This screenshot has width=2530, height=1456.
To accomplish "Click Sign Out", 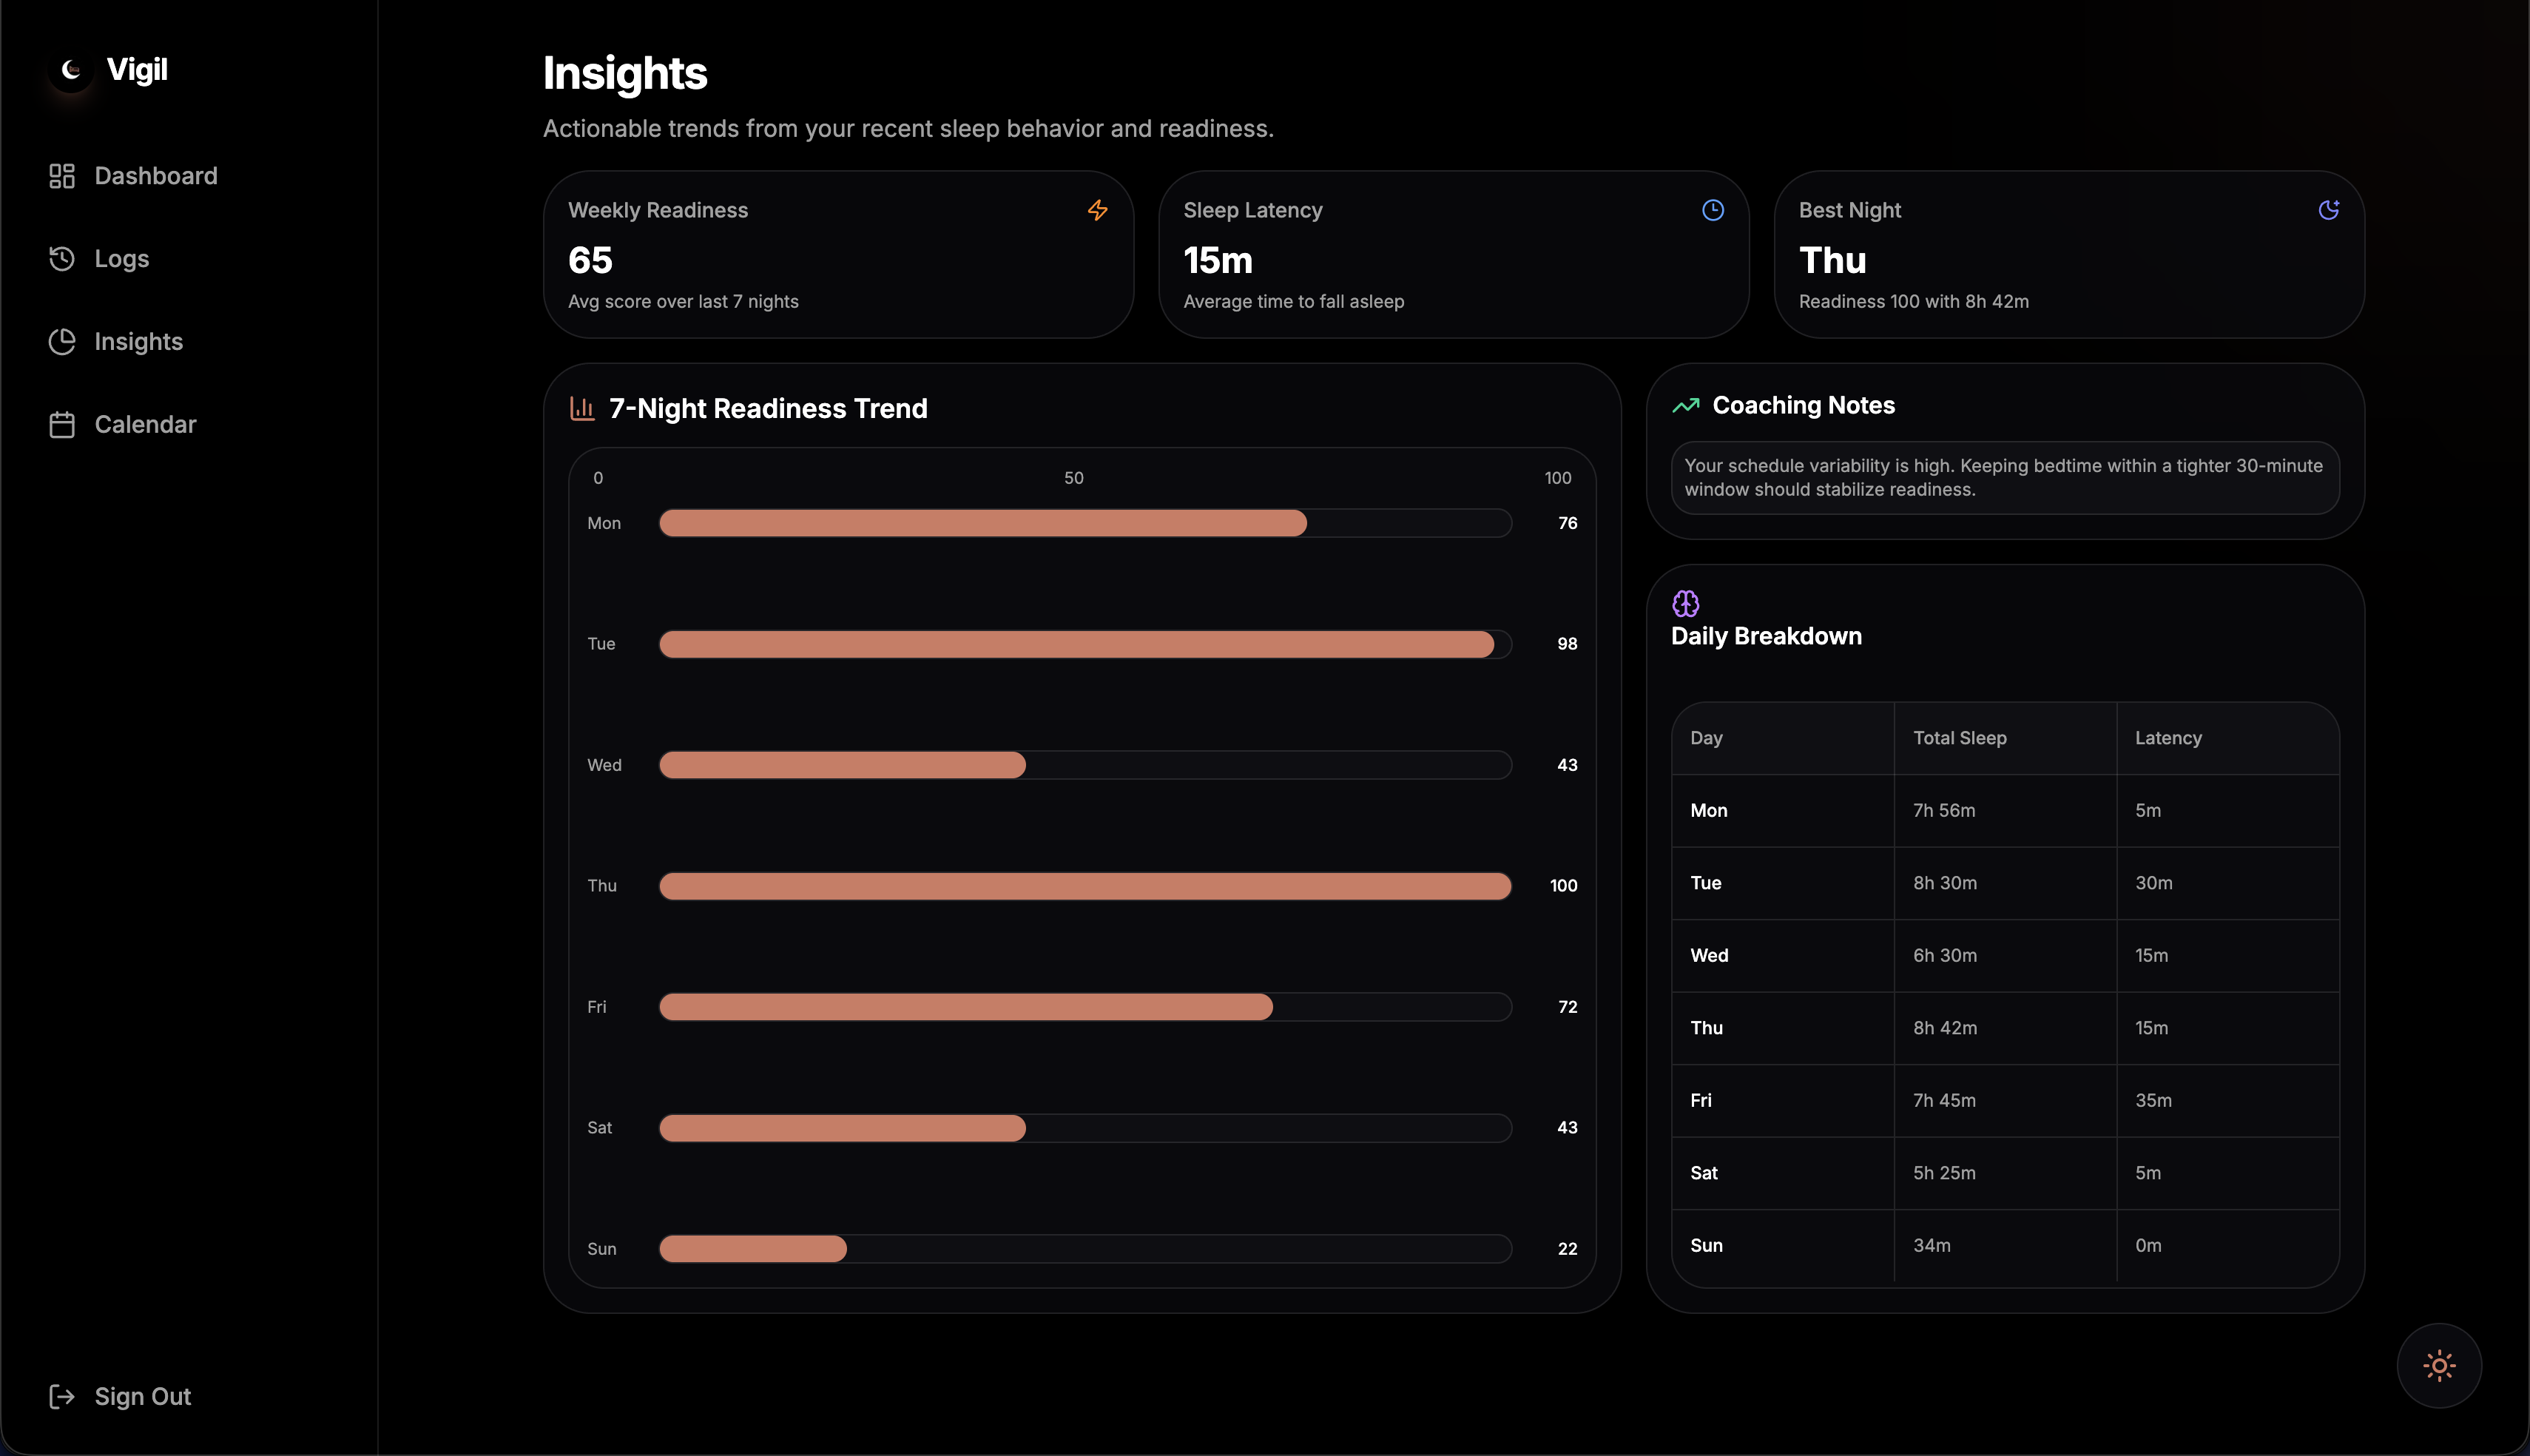I will 142,1396.
